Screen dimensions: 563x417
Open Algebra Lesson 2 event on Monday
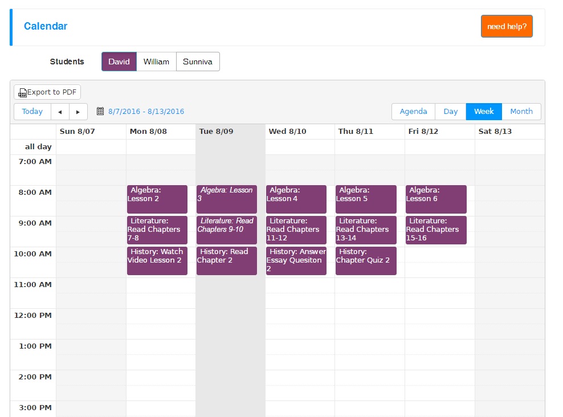point(157,199)
